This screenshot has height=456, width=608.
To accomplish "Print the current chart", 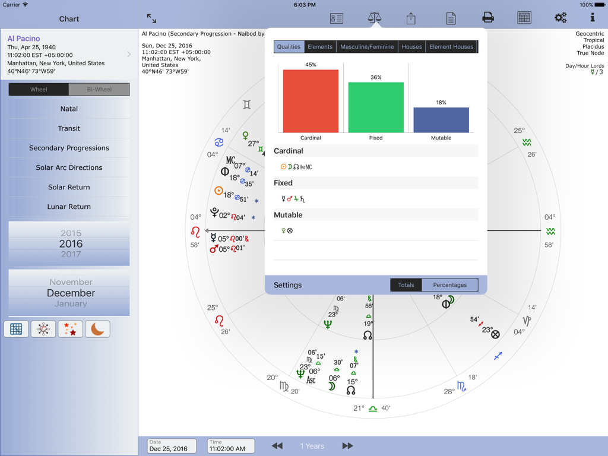I will [x=487, y=18].
